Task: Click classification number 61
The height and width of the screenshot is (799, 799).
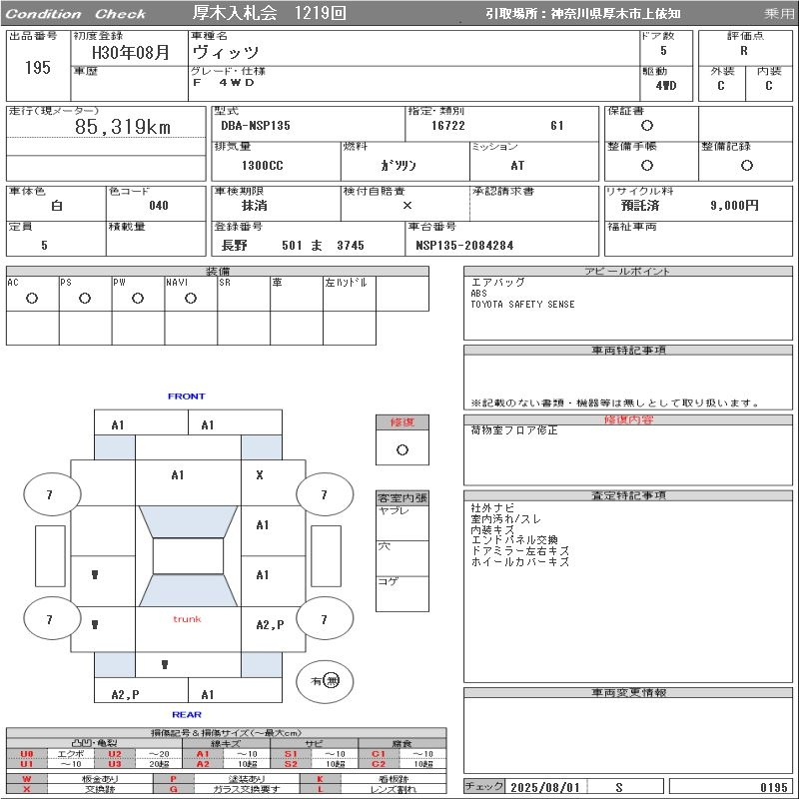Action: point(557,126)
